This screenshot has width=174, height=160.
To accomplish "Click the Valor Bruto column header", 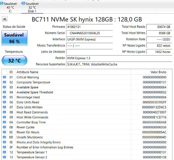I will pos(149,72).
